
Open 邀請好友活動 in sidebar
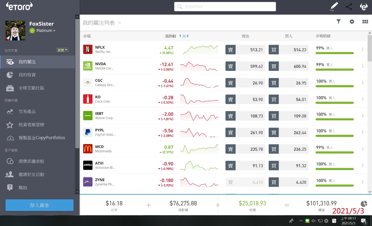point(38,174)
